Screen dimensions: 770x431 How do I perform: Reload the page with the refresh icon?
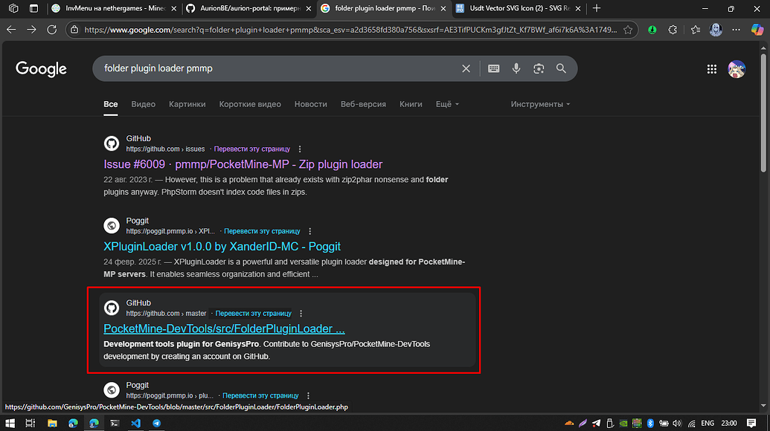[51, 30]
